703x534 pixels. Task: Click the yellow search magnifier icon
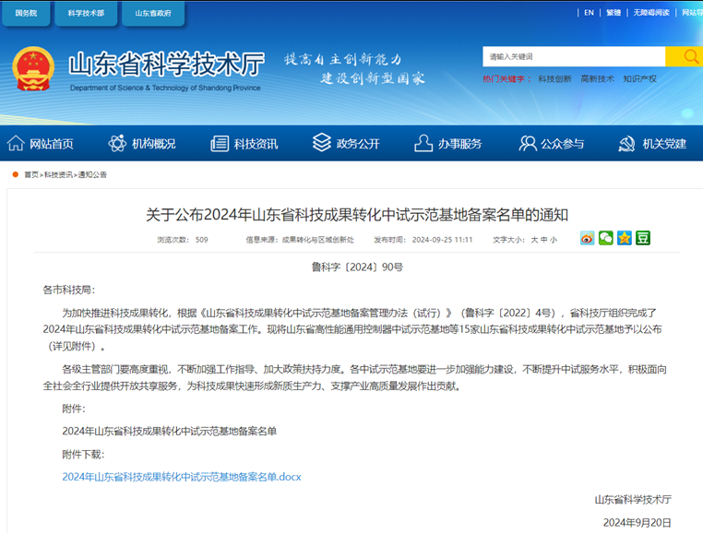690,56
